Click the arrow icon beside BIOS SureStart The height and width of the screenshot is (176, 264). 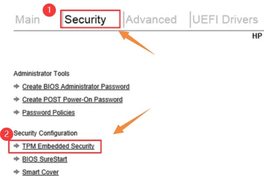(x=17, y=159)
